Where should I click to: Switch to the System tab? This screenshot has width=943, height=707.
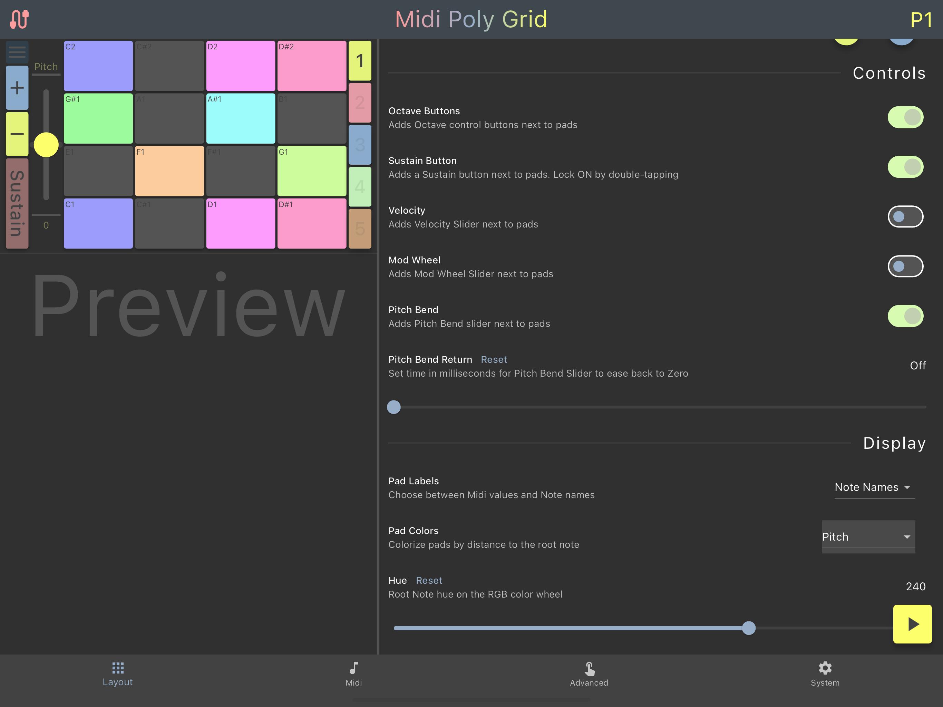[x=825, y=674]
